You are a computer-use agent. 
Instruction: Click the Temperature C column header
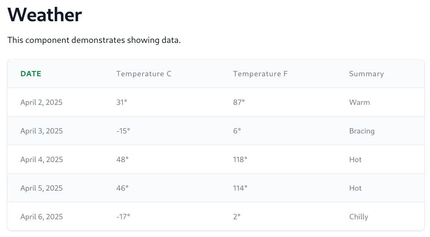(x=144, y=74)
